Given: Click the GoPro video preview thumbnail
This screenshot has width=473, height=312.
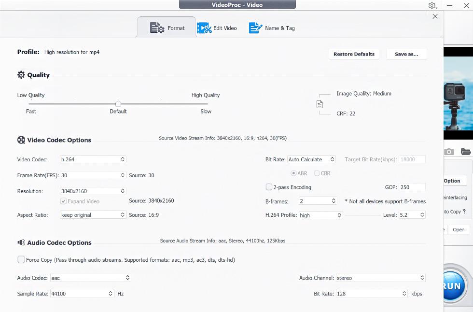Looking at the screenshot, I should tap(458, 94).
